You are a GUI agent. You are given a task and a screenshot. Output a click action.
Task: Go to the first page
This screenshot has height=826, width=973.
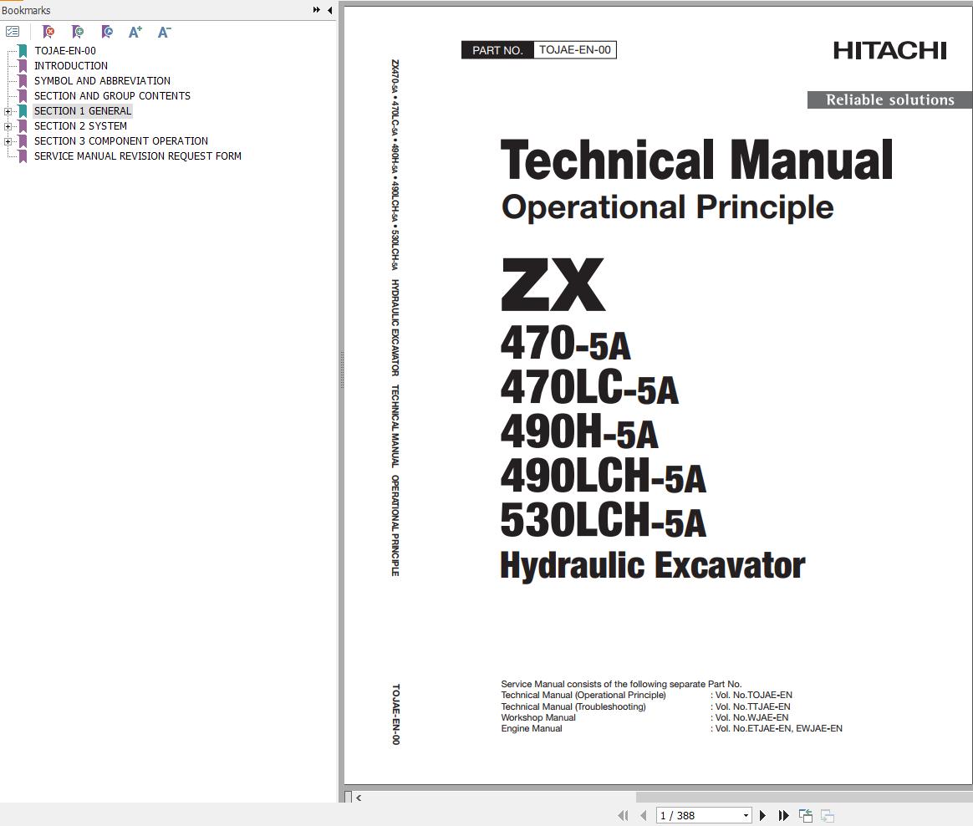pos(623,815)
